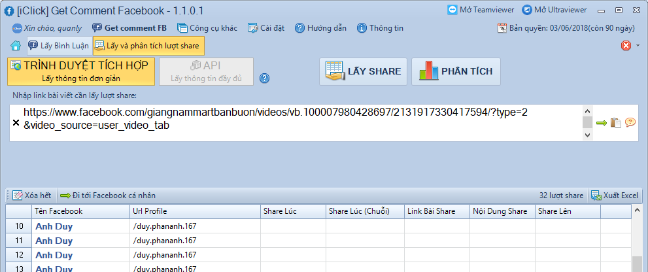Click the Teamviewer logo icon
Image resolution: width=648 pixels, height=272 pixels.
coord(452,10)
